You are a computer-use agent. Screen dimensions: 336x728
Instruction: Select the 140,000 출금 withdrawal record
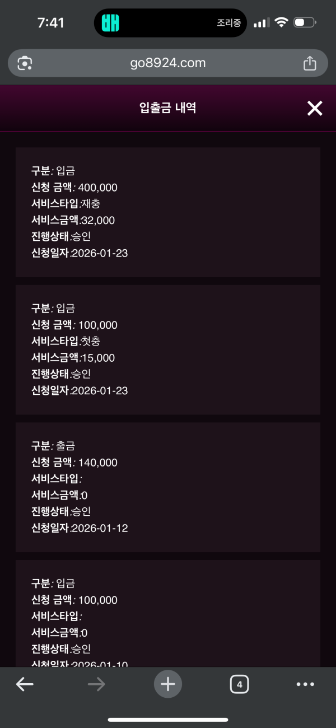tap(168, 487)
